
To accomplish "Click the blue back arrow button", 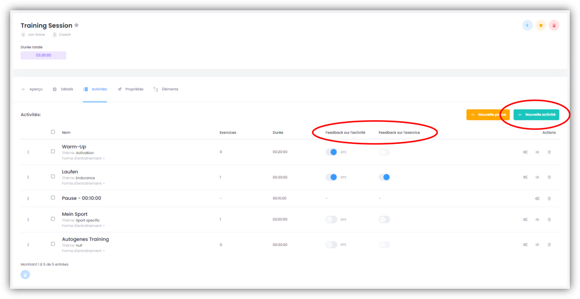I will [527, 25].
